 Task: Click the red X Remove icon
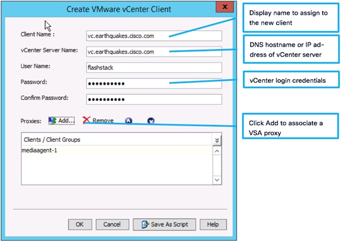click(x=86, y=120)
